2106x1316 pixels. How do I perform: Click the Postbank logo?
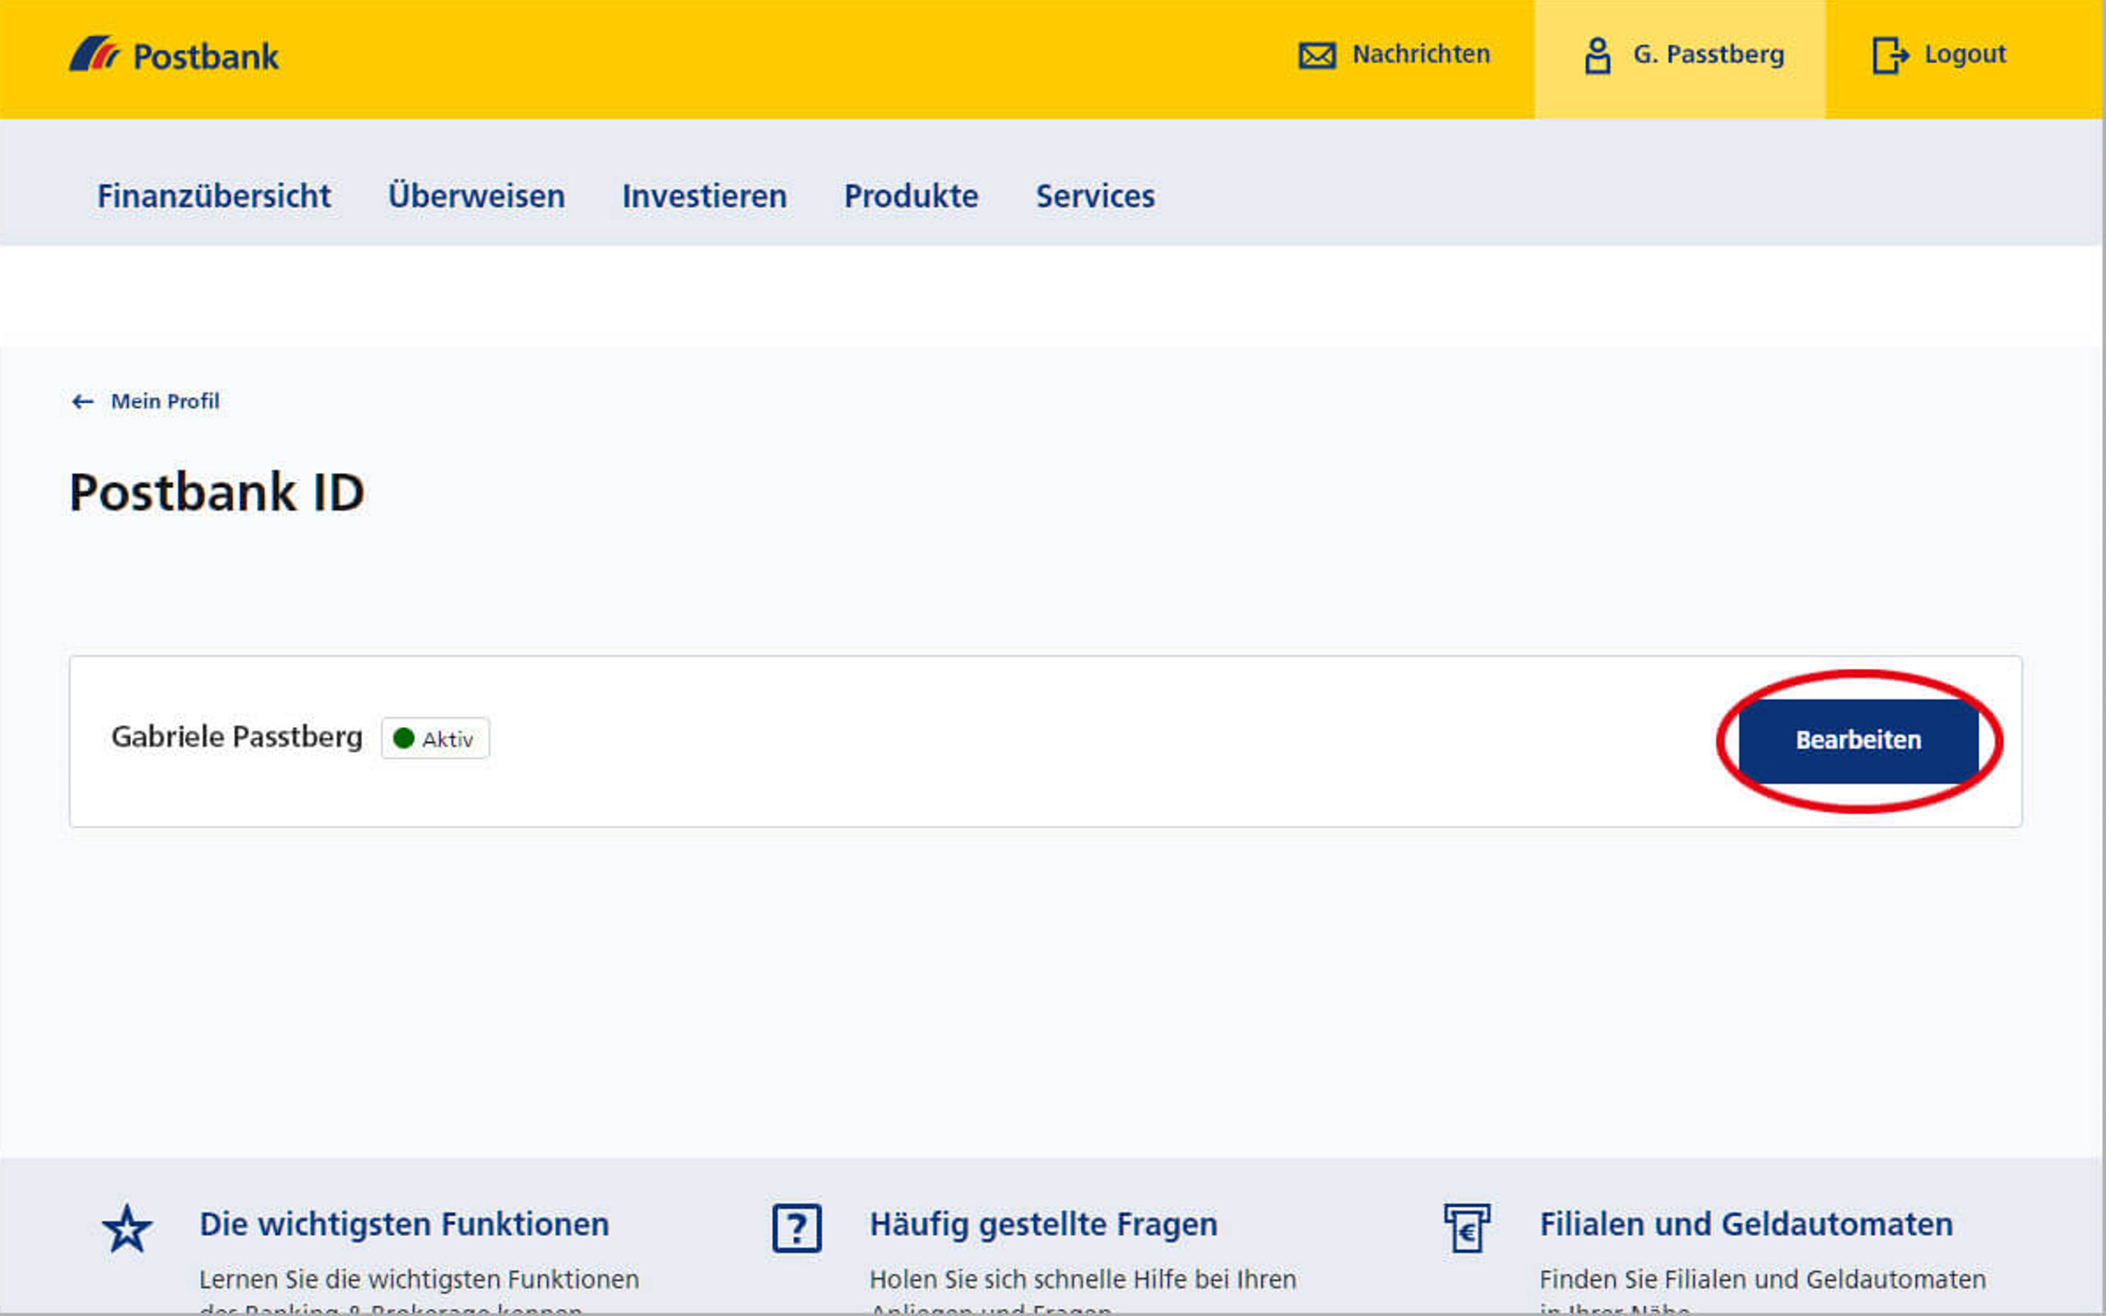174,55
